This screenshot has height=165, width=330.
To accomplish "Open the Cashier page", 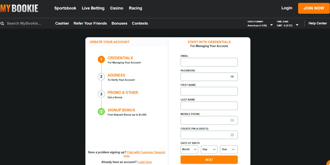I will (x=62, y=23).
